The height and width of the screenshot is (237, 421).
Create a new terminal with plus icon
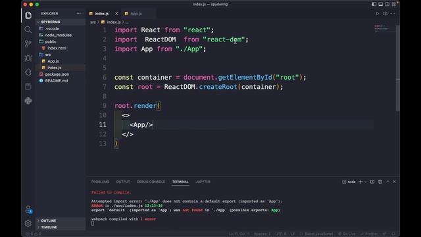[x=360, y=182]
